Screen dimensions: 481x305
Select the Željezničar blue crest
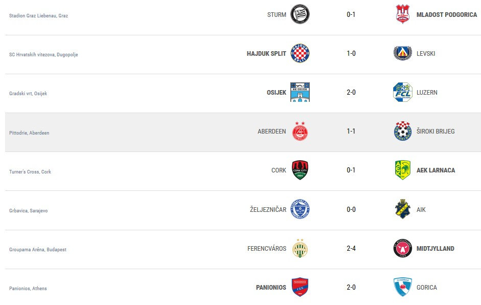click(x=300, y=209)
